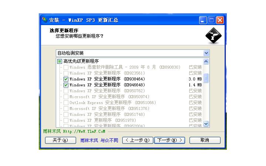Click the 关于(A) button
This screenshot has height=166, width=266.
point(60,140)
